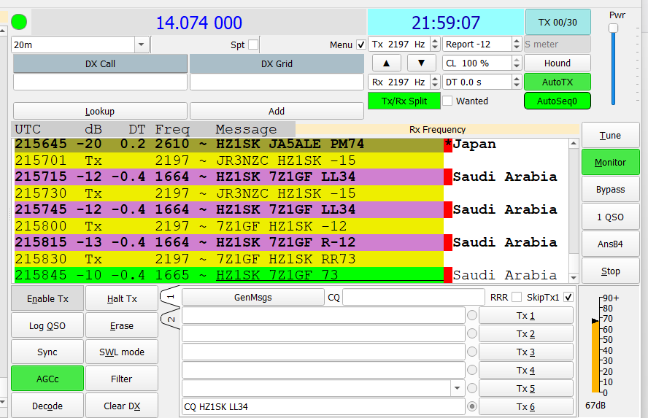
Task: Click the green status indicator circle
Action: click(x=19, y=23)
